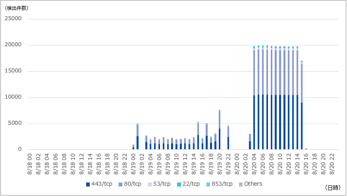Select the 853/tcp legend label
Image resolution: width=347 pixels, height=196 pixels.
[222, 184]
